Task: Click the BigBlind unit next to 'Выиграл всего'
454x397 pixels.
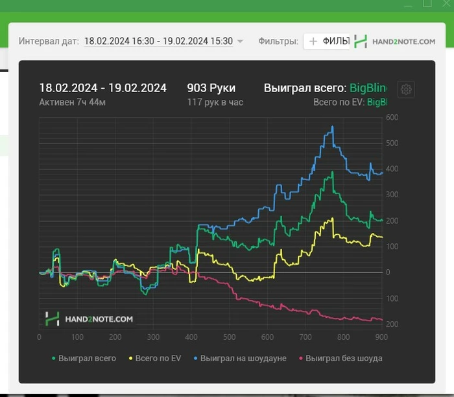Action: (368, 88)
